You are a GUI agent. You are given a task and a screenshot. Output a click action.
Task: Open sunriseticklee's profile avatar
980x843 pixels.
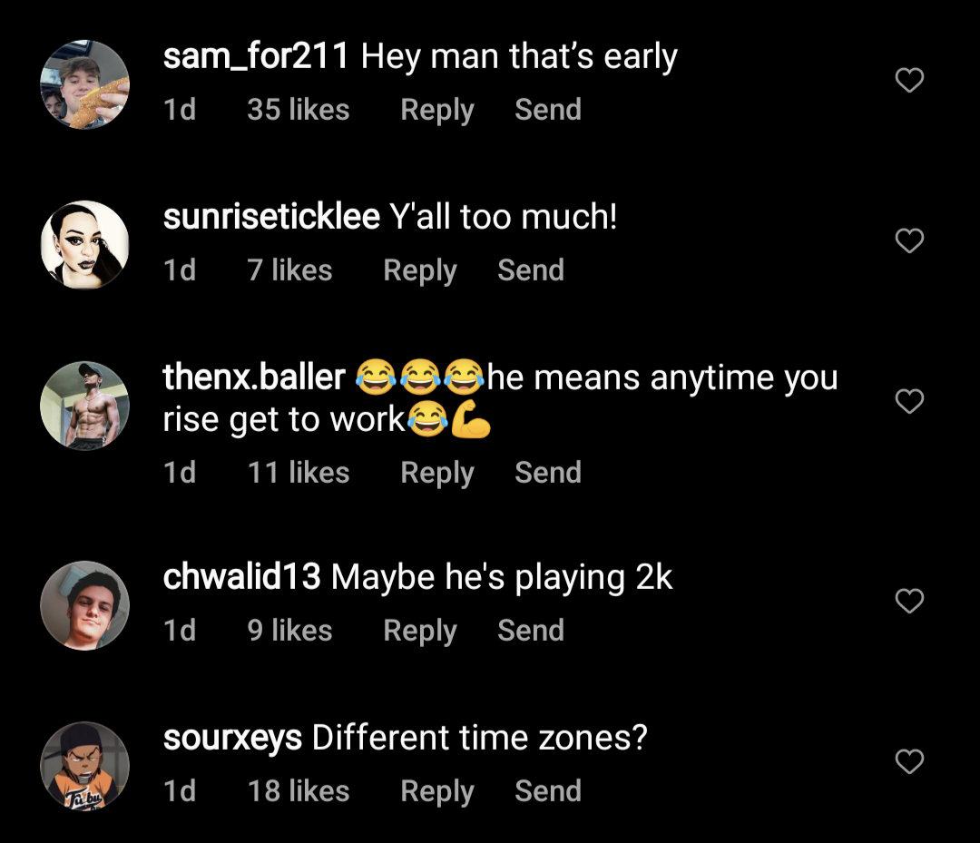click(85, 244)
